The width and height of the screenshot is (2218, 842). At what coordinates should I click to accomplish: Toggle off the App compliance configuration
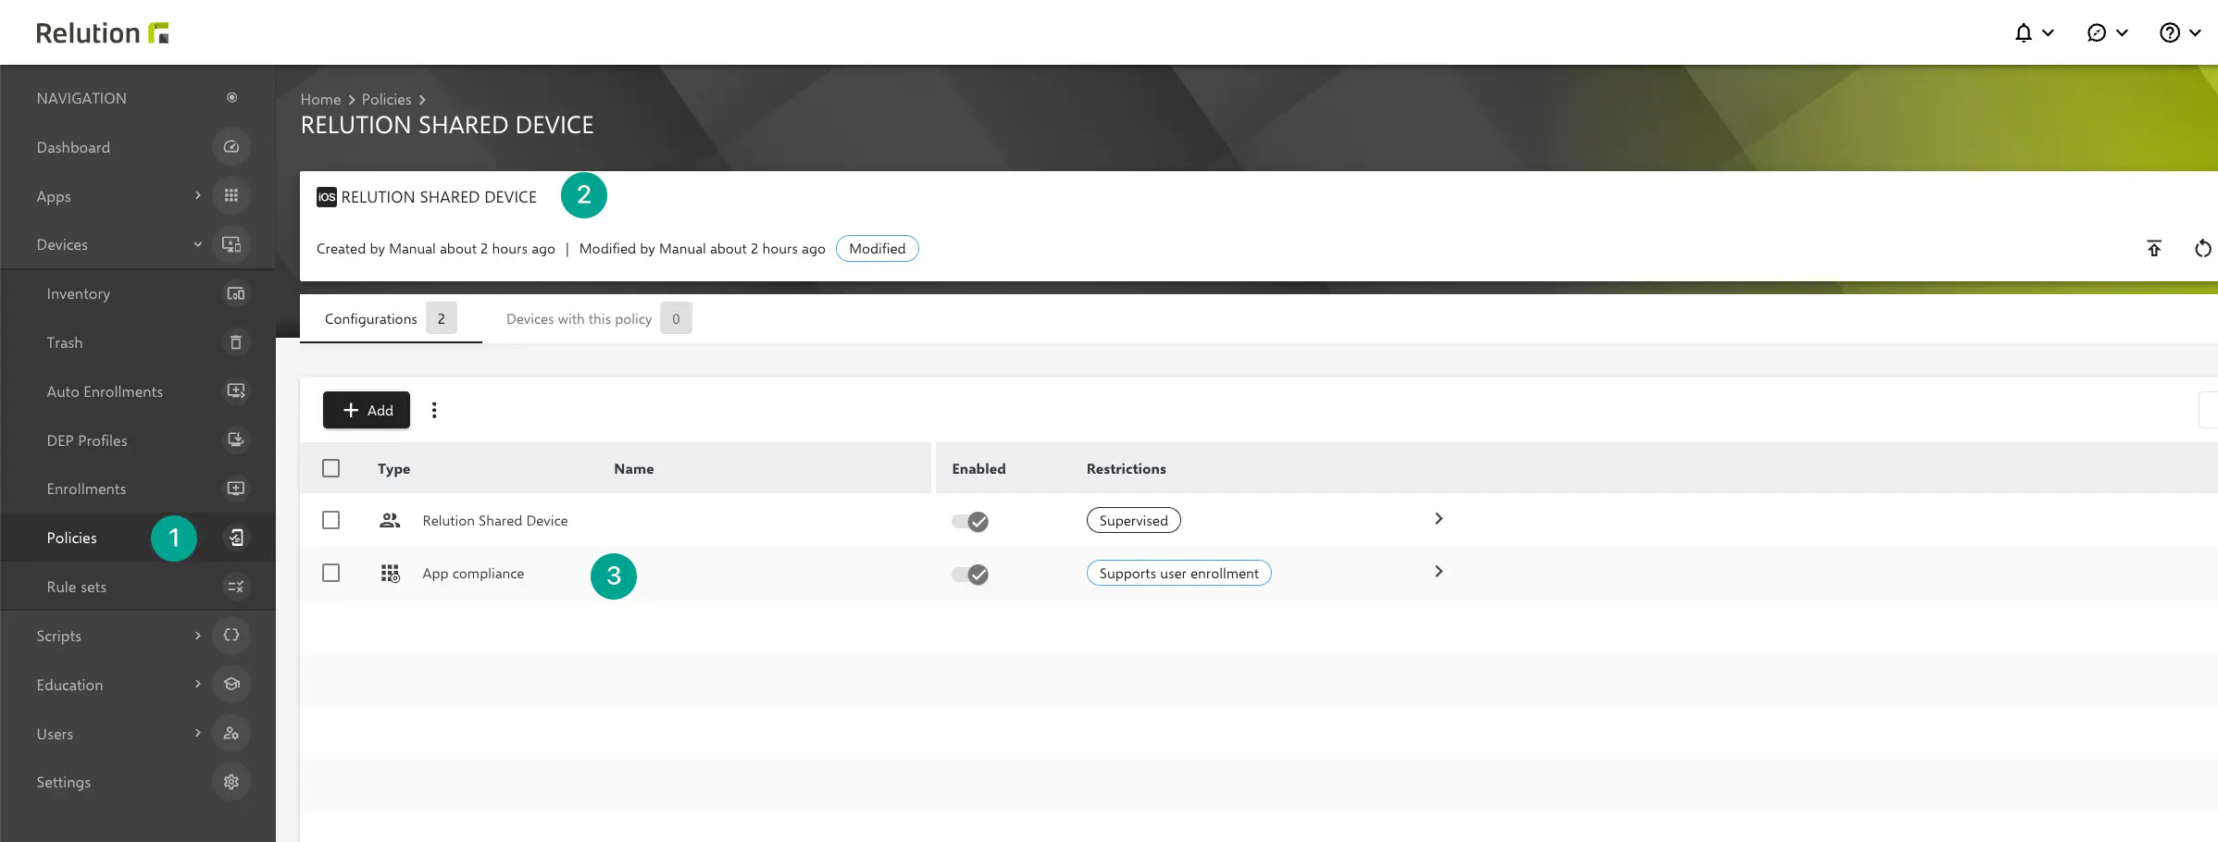coord(968,574)
